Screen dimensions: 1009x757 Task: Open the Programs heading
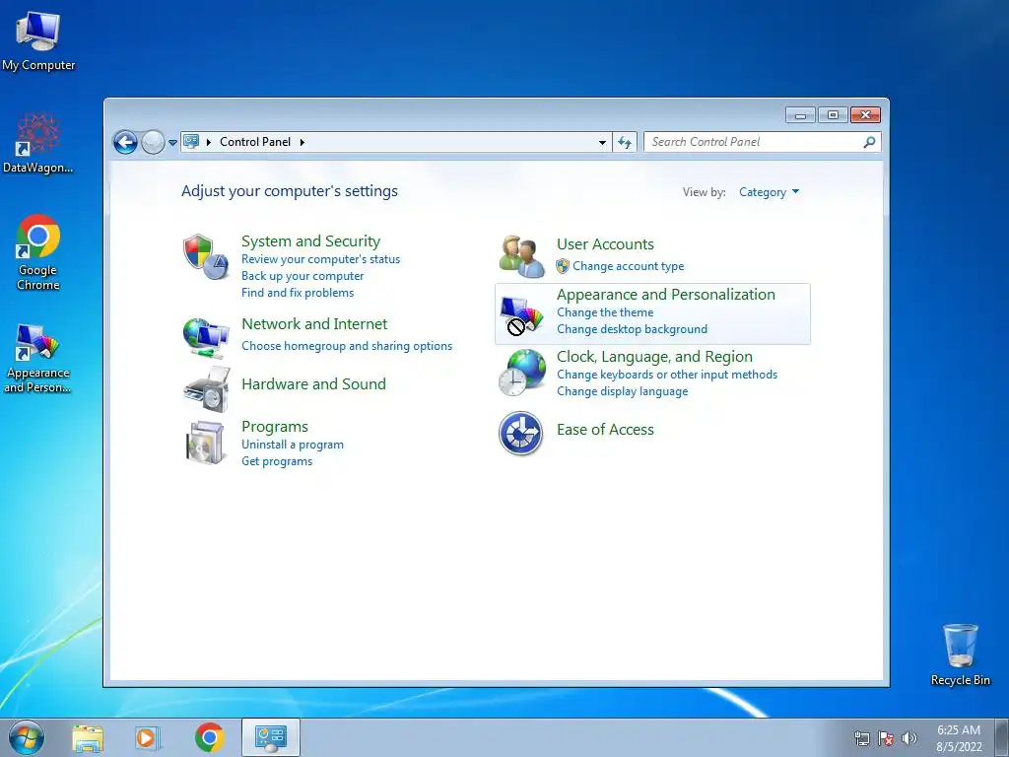pos(275,427)
